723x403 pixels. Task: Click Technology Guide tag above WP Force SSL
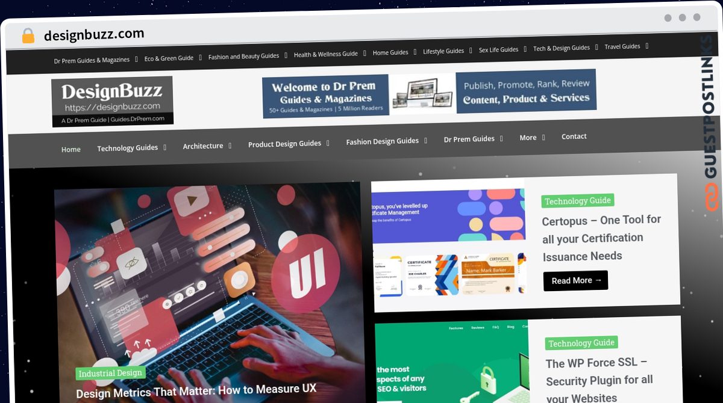tap(581, 343)
